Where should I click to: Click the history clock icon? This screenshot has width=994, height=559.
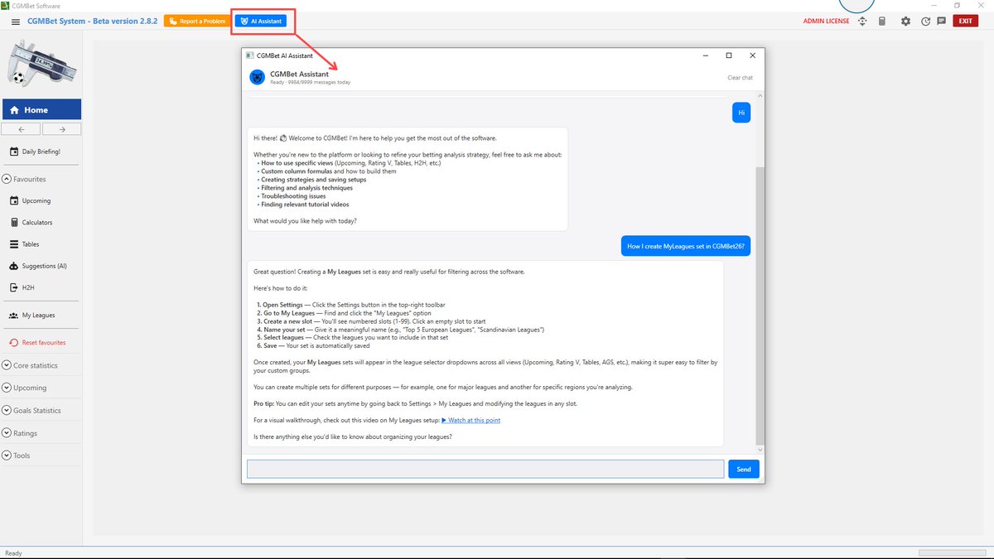coord(925,22)
